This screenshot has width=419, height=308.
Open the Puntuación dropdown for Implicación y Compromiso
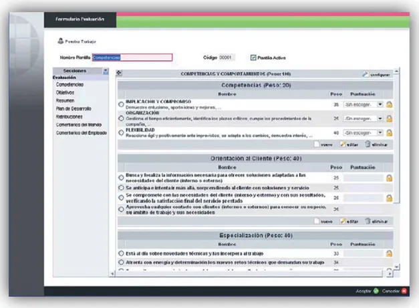pos(363,104)
